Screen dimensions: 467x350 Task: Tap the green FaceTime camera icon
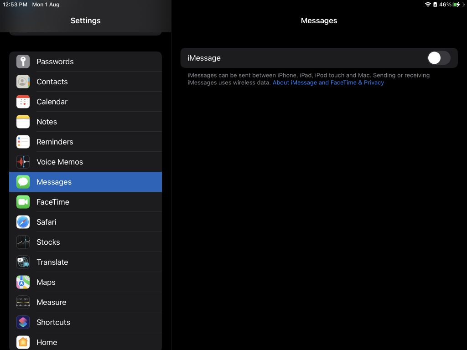[x=23, y=202]
